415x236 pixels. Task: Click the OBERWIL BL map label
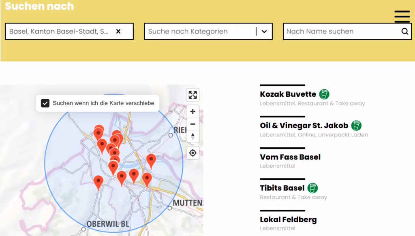108,224
